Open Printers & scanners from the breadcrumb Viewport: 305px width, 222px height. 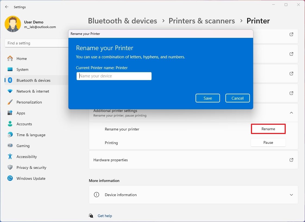click(202, 21)
